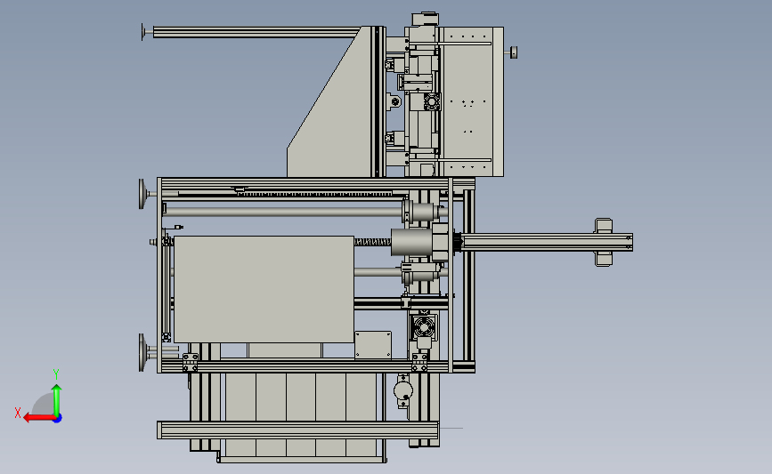
Task: Select the large rectangular plate in machine center
Action: [264, 289]
